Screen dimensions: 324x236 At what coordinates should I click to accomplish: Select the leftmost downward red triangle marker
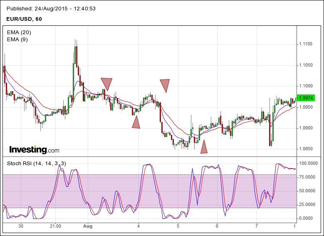[x=107, y=83]
